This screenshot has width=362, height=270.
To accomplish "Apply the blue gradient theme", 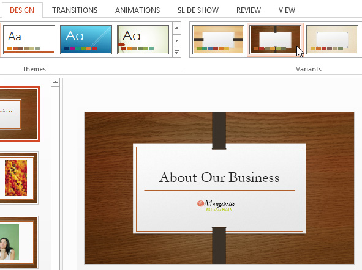I will 86,40.
